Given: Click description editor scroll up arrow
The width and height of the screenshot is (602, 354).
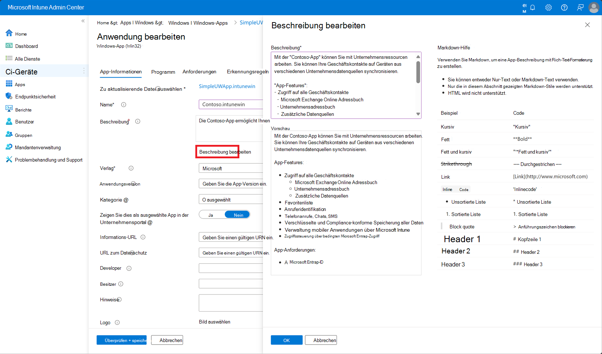Looking at the screenshot, I should 418,57.
